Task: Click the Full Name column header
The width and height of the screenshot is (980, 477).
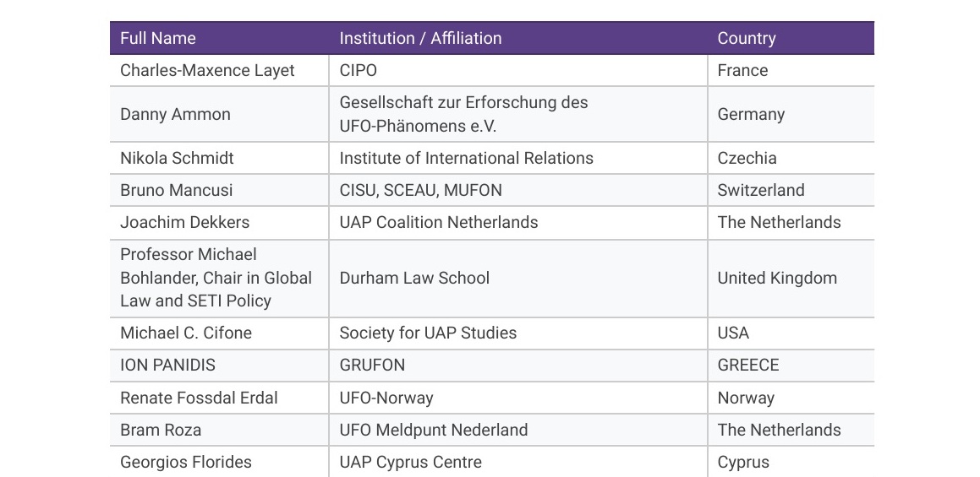Action: click(x=158, y=38)
